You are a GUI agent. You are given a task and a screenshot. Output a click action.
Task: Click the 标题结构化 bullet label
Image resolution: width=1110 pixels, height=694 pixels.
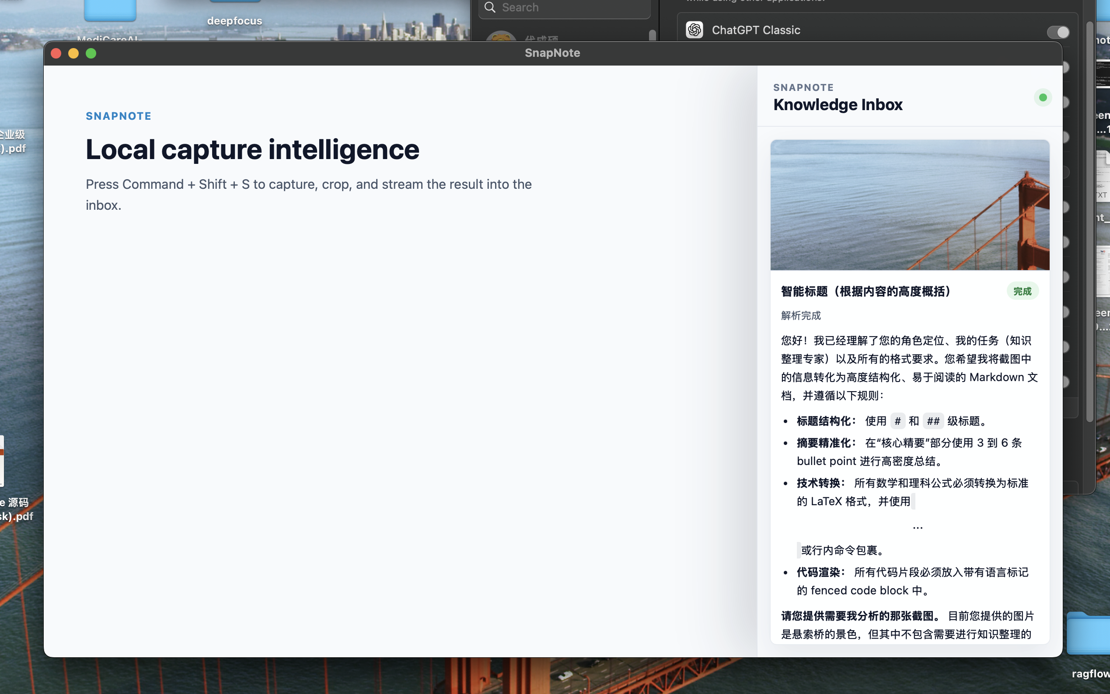(826, 421)
